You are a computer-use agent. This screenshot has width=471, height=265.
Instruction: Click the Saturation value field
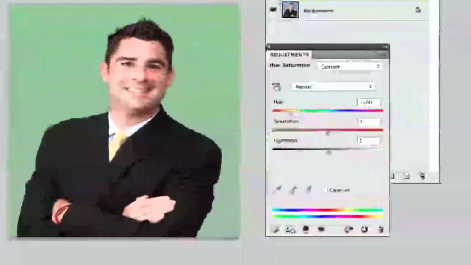368,122
